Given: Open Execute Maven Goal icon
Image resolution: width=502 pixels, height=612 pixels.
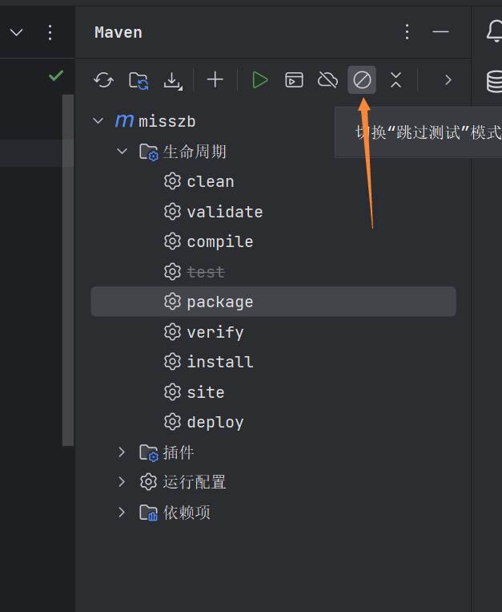Looking at the screenshot, I should 294,80.
